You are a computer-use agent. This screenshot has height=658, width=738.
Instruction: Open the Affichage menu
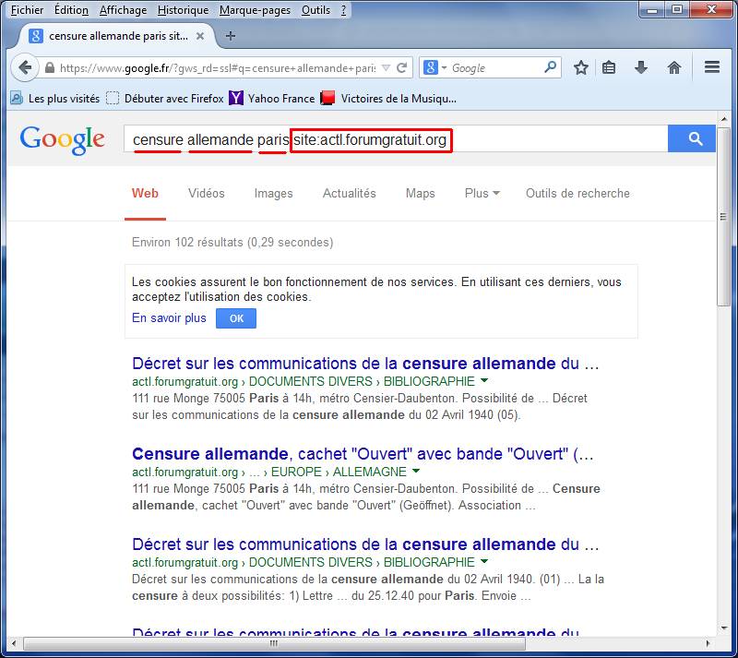tap(123, 10)
